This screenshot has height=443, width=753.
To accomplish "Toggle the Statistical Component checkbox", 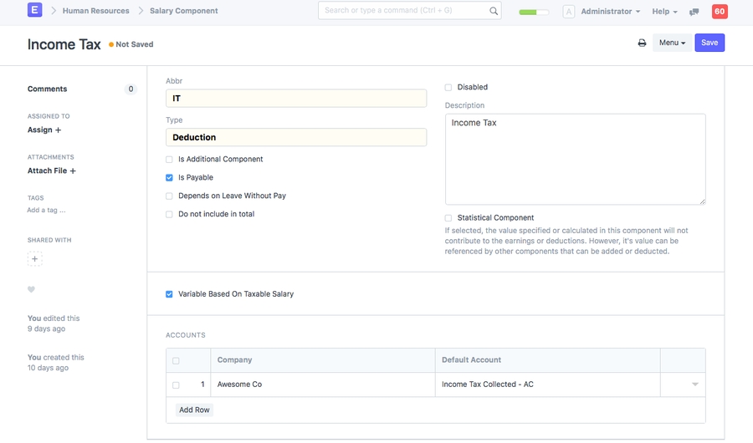I will (x=448, y=218).
